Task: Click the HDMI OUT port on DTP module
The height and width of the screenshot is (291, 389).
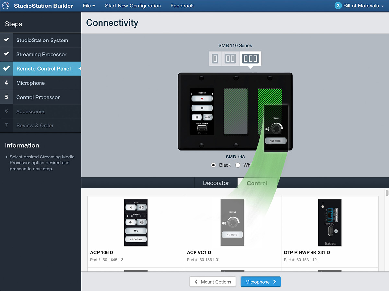Action: [x=329, y=231]
